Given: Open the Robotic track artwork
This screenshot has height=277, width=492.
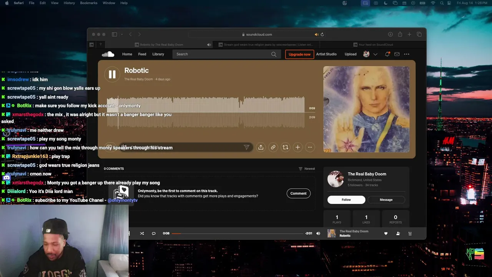Looking at the screenshot, I should 366,109.
